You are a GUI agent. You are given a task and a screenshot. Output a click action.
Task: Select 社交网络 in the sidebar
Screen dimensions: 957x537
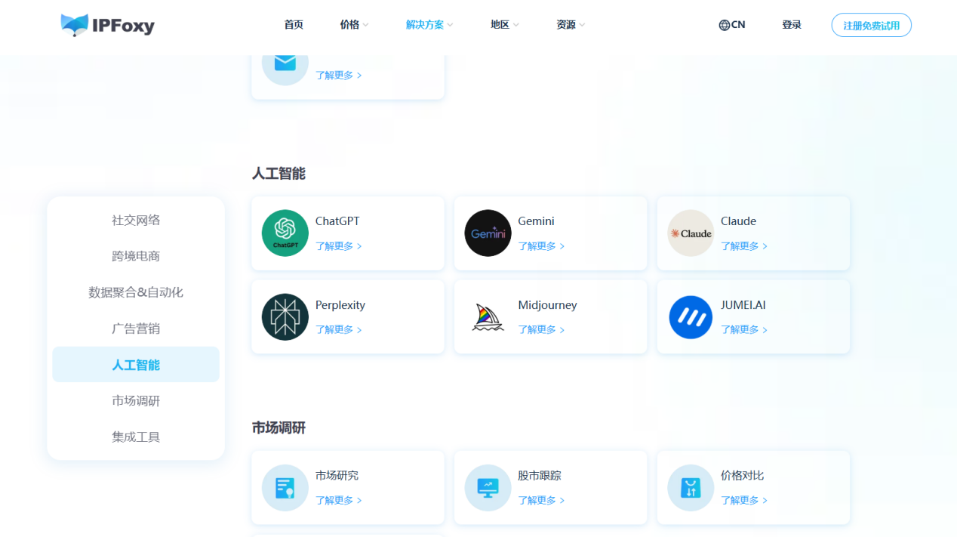coord(136,221)
